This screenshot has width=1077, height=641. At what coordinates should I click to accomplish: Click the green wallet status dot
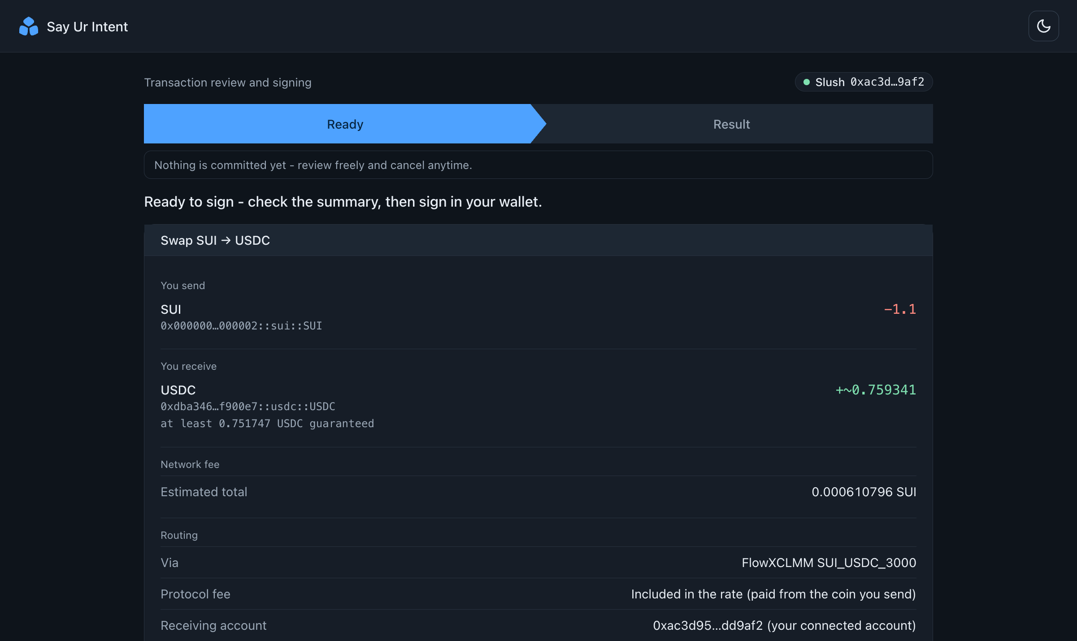click(x=807, y=82)
